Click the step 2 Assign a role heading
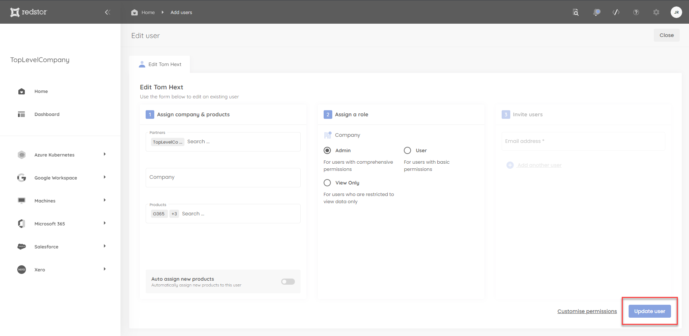Image resolution: width=689 pixels, height=336 pixels. point(351,115)
